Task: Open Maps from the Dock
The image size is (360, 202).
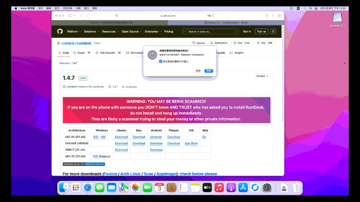Action: pos(123,188)
